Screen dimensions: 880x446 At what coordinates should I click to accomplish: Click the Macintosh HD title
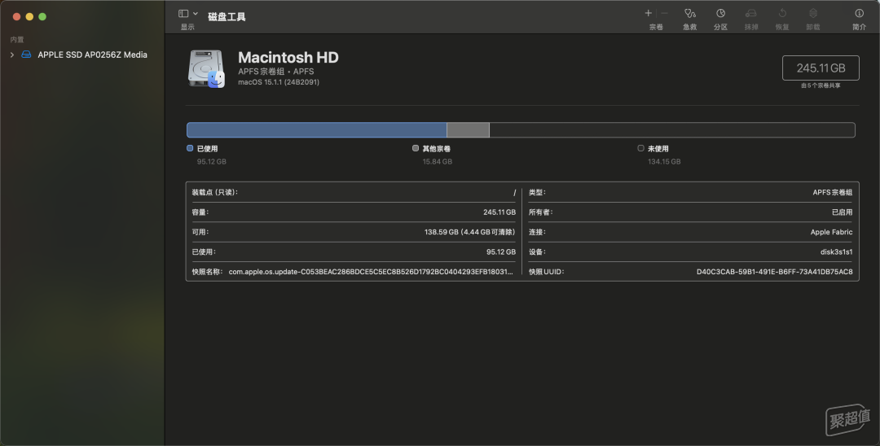[x=288, y=57]
